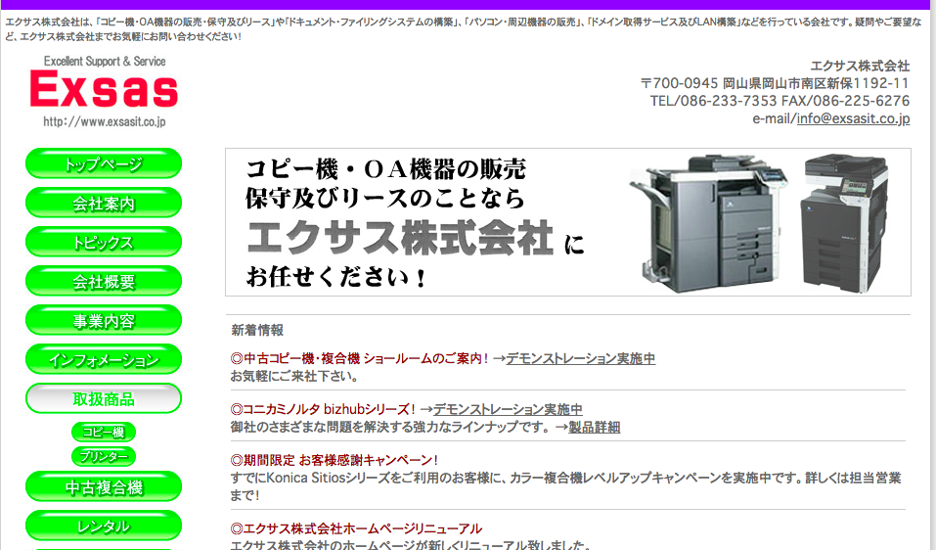Choose the コピー機 sub-menu item
The image size is (936, 550).
[104, 432]
